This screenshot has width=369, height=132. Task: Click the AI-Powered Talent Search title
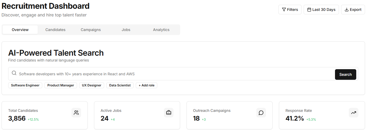pos(56,53)
